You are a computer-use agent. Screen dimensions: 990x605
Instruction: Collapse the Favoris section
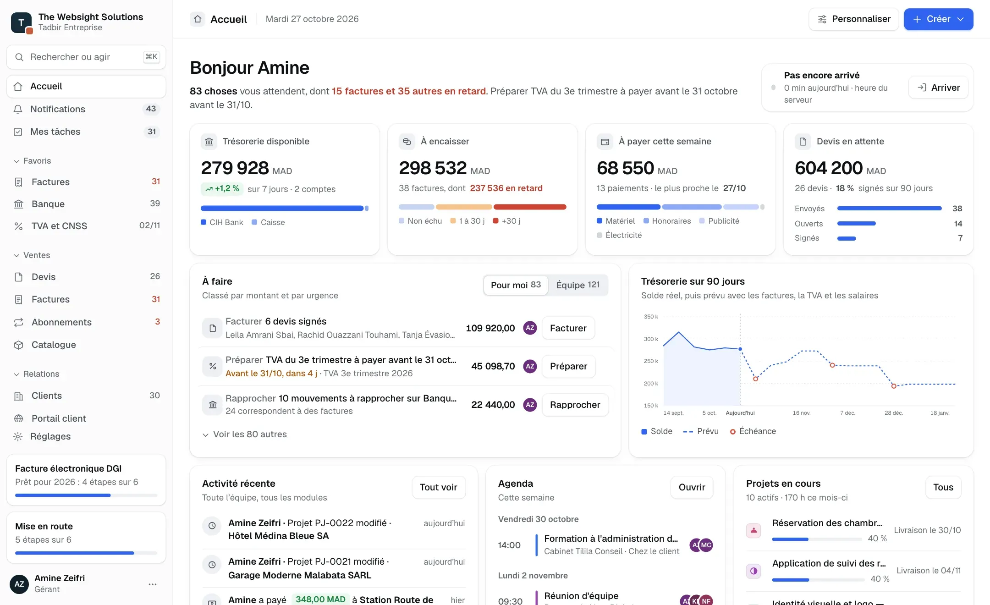pyautogui.click(x=33, y=161)
